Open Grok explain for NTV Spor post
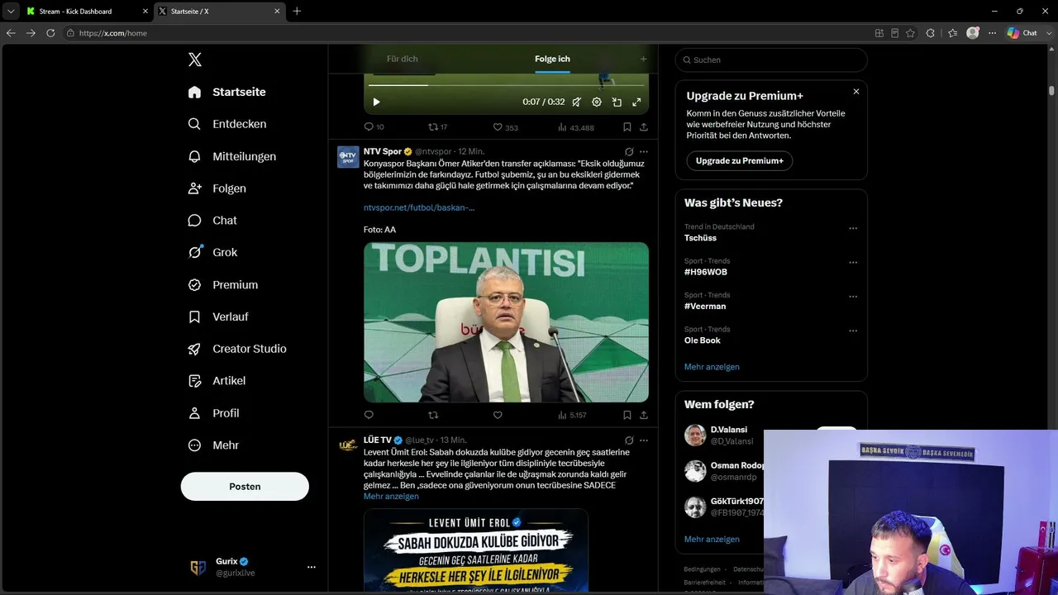The image size is (1058, 595). tap(629, 152)
